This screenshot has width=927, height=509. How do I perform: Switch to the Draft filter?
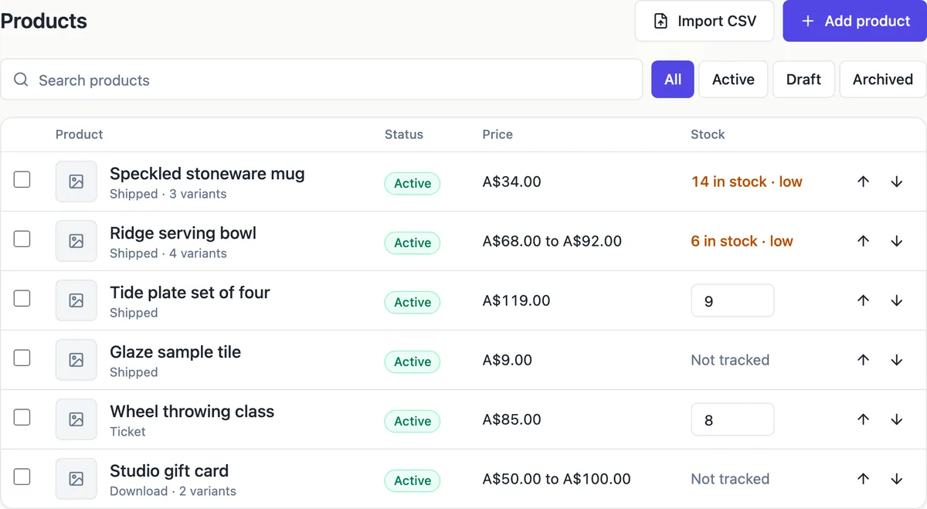point(803,80)
